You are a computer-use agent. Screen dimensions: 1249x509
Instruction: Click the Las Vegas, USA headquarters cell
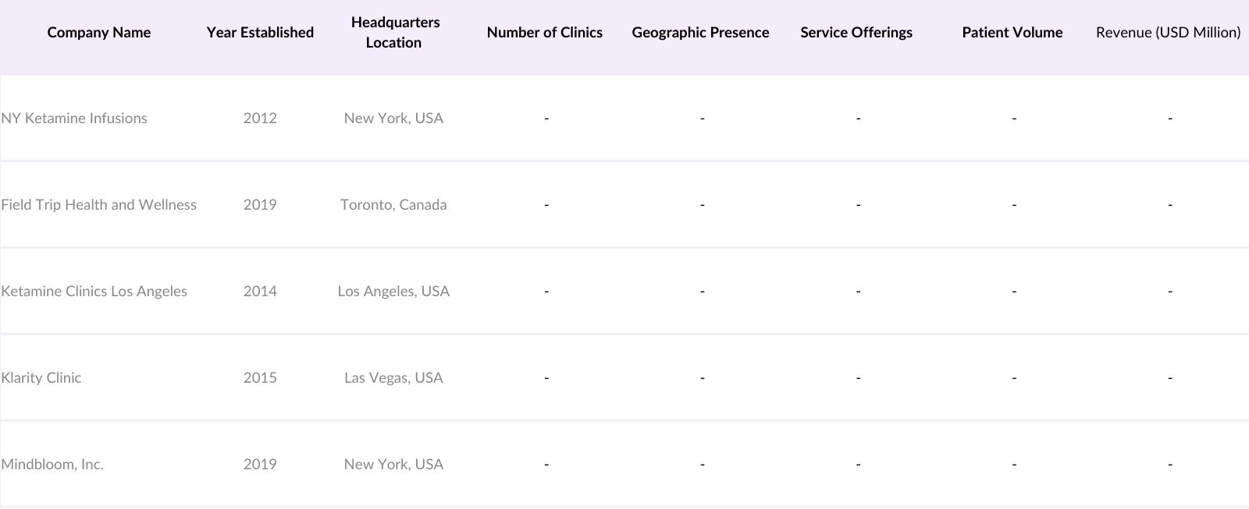click(x=393, y=378)
